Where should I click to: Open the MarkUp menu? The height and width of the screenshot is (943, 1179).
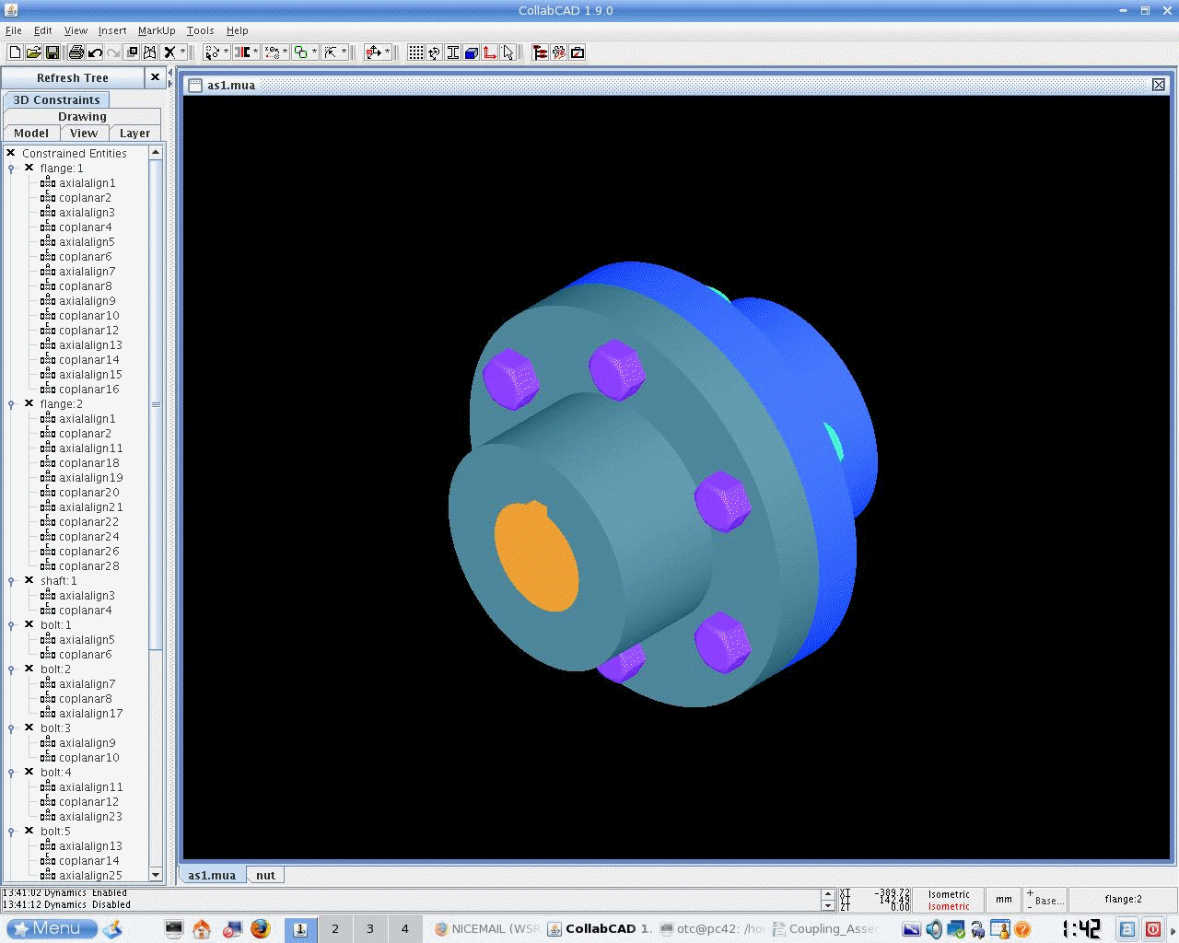[157, 30]
